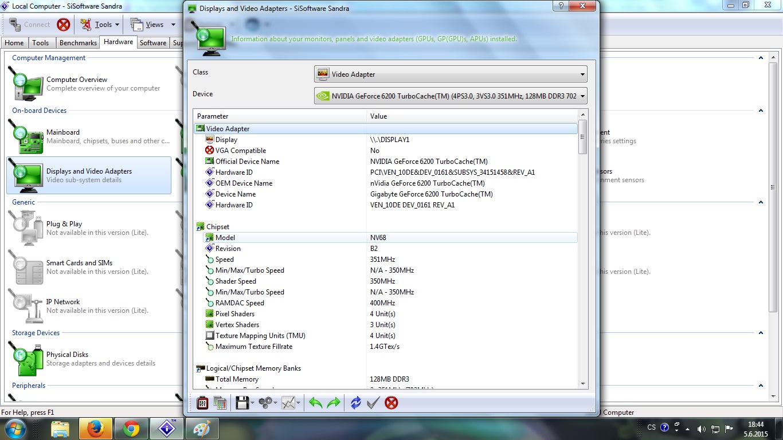This screenshot has height=440, width=783.
Task: Select the Video Adapter group row
Action: (386, 129)
